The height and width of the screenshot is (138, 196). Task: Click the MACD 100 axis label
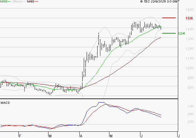[x=191, y=106]
